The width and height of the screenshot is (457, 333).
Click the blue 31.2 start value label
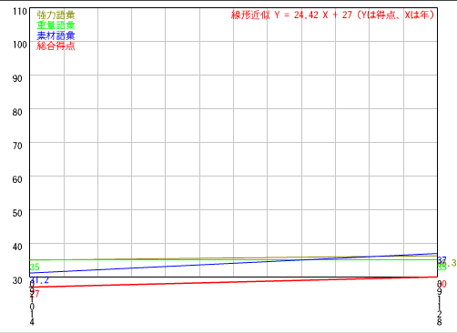click(x=39, y=280)
